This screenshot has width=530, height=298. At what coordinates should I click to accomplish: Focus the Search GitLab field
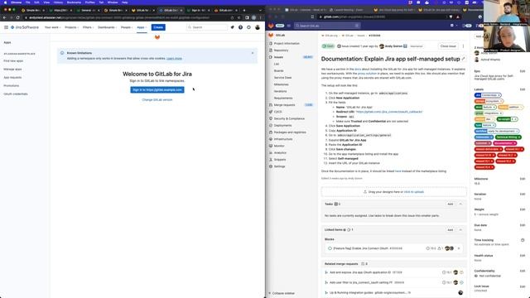tap(327, 26)
